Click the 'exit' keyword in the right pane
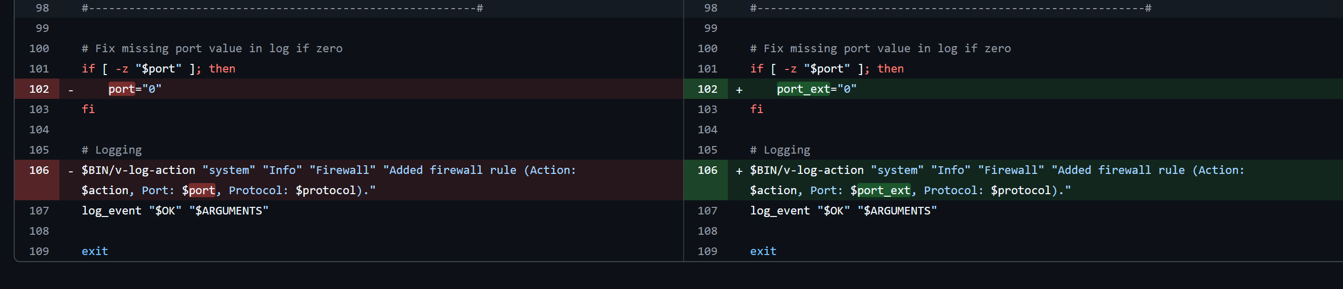 [x=763, y=251]
